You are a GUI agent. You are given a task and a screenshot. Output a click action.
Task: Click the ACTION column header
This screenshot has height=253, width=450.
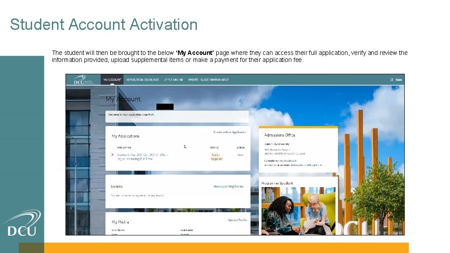pos(240,148)
